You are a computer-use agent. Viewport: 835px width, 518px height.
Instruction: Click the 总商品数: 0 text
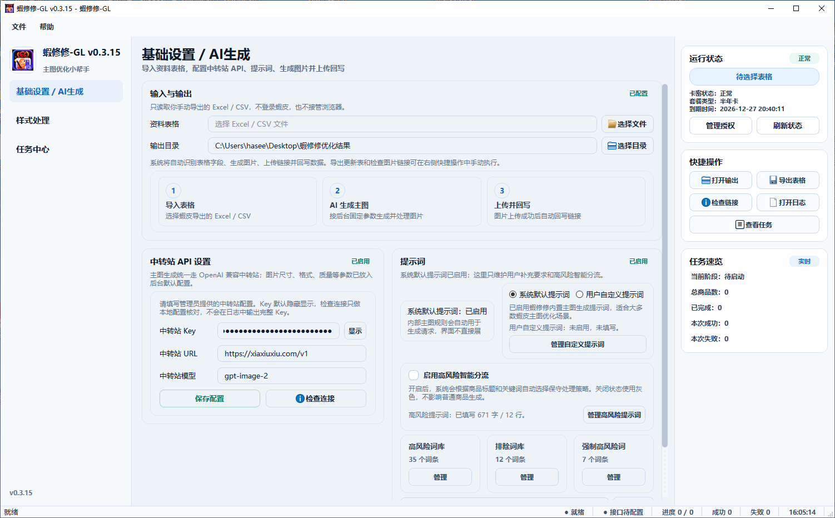coord(710,292)
